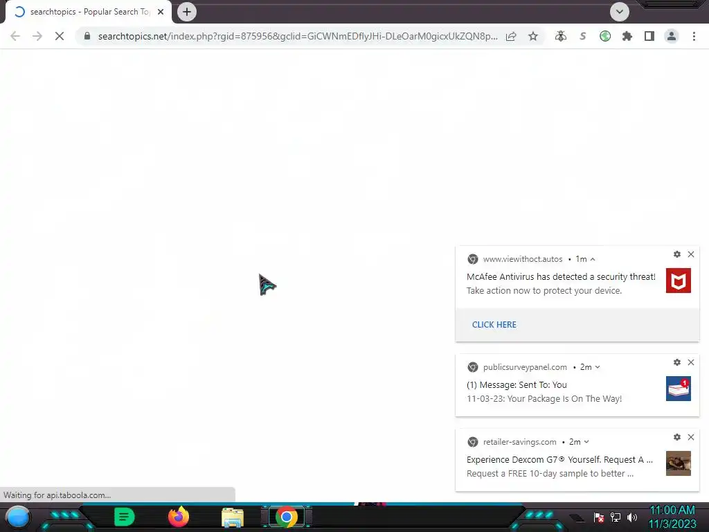Image resolution: width=709 pixels, height=532 pixels.
Task: Open the S extension icon
Action: click(x=583, y=36)
